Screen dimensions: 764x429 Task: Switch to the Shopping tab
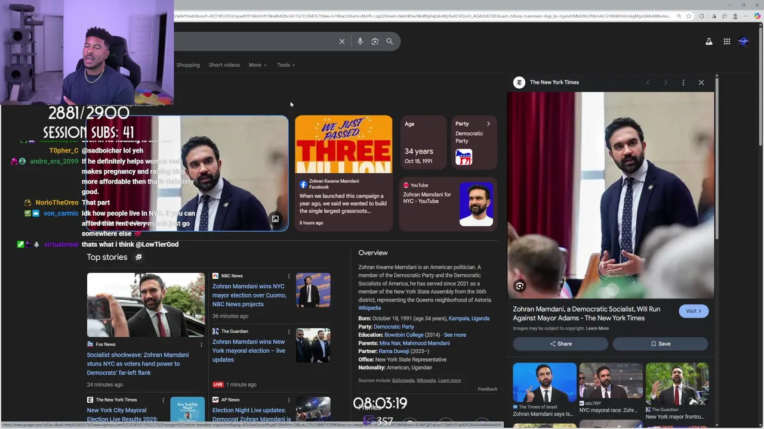click(x=188, y=65)
